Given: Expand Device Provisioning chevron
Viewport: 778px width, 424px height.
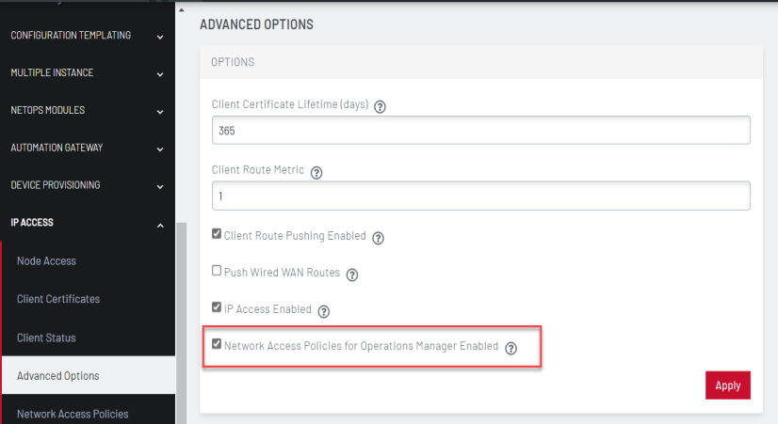Looking at the screenshot, I should click(x=160, y=187).
